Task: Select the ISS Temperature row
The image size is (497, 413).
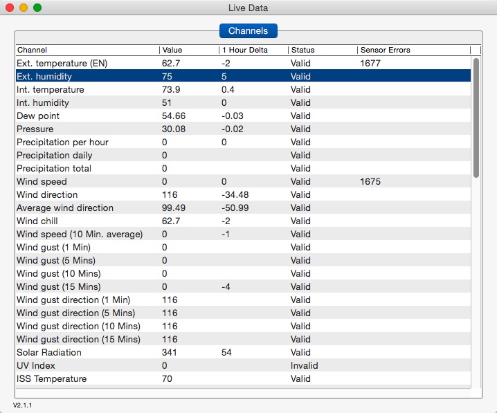Action: pos(243,379)
